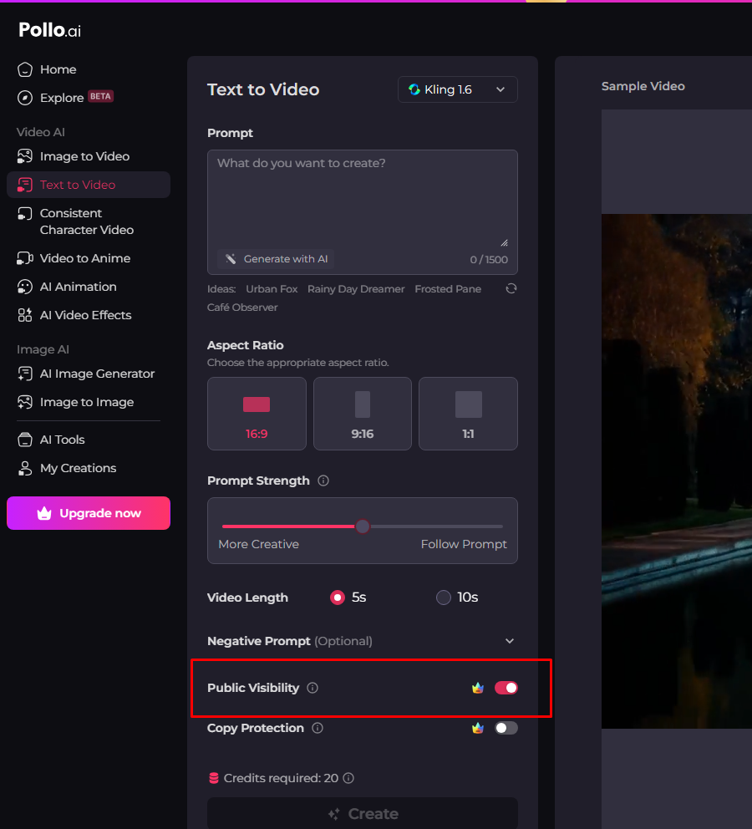Click the prompt box resize handle
The width and height of the screenshot is (752, 829).
(505, 242)
